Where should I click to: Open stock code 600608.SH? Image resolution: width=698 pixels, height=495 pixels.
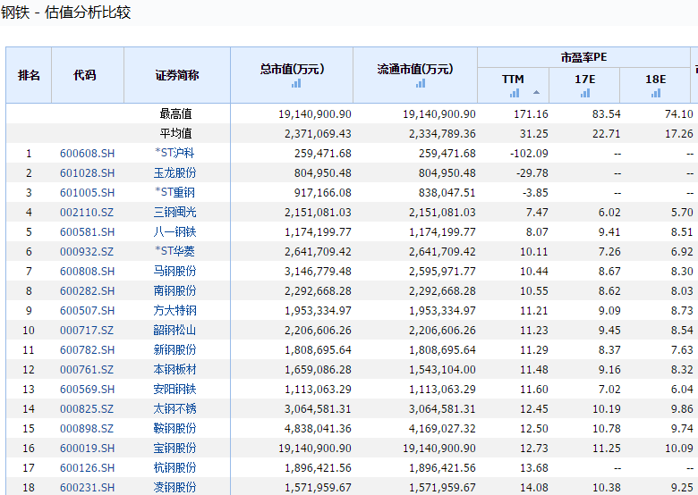pyautogui.click(x=88, y=154)
